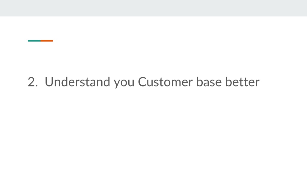This screenshot has width=307, height=173.
Task: Select the orange segment of the accent line
Action: pos(46,41)
